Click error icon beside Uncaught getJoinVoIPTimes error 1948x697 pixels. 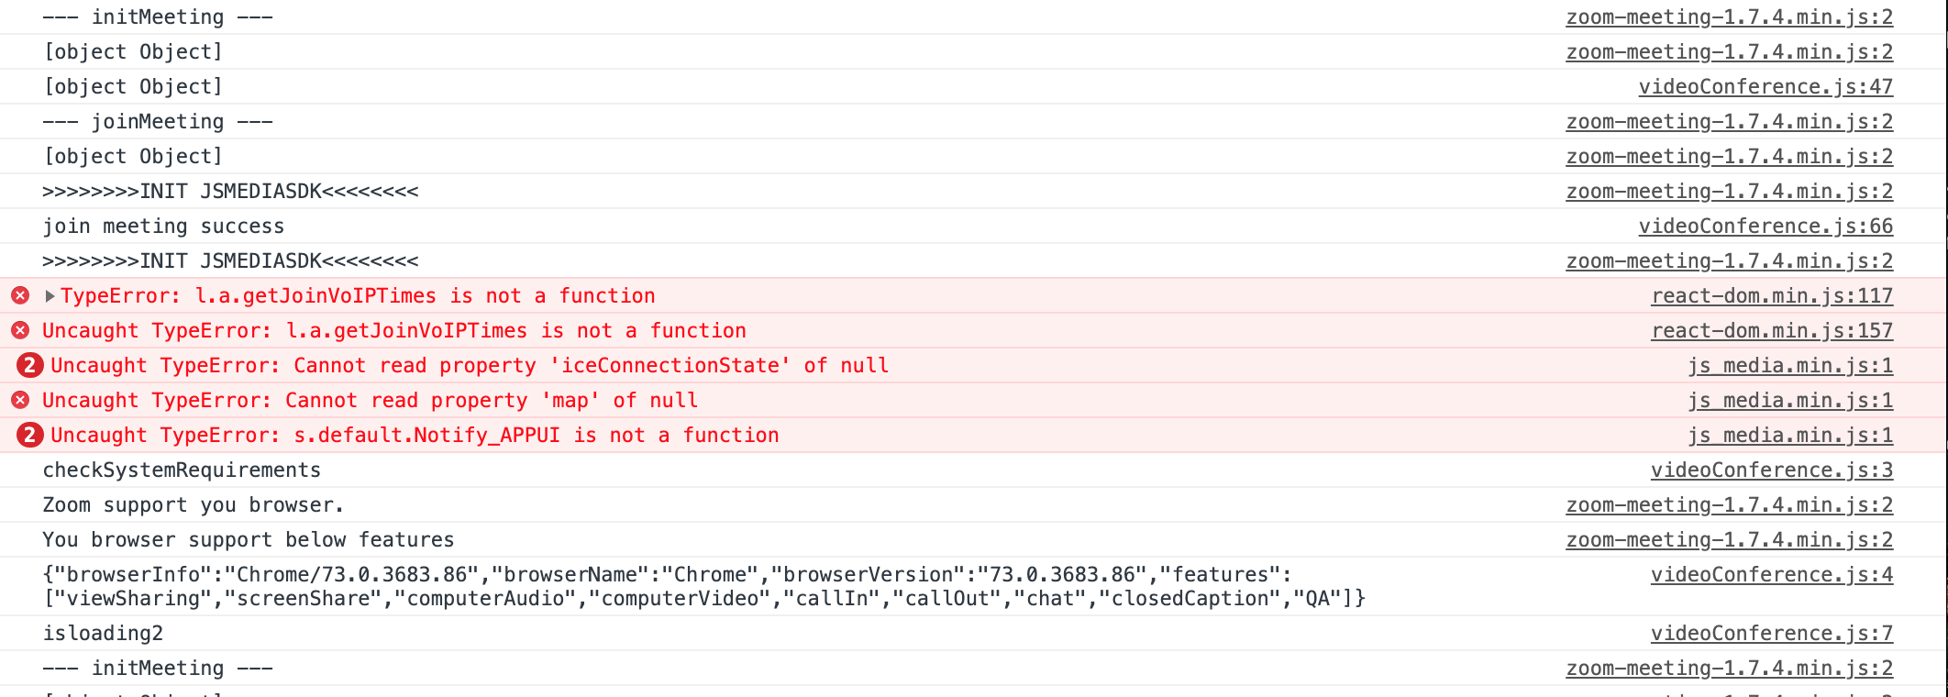20,330
